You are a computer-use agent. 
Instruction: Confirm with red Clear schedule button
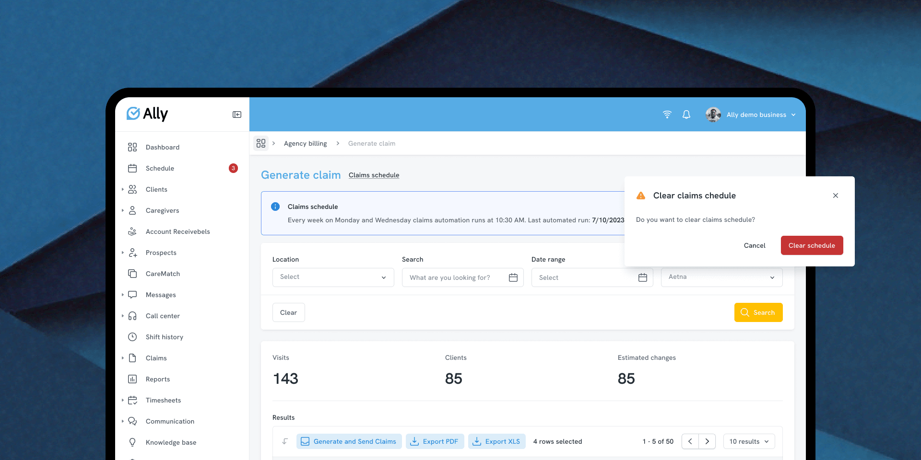click(x=812, y=245)
